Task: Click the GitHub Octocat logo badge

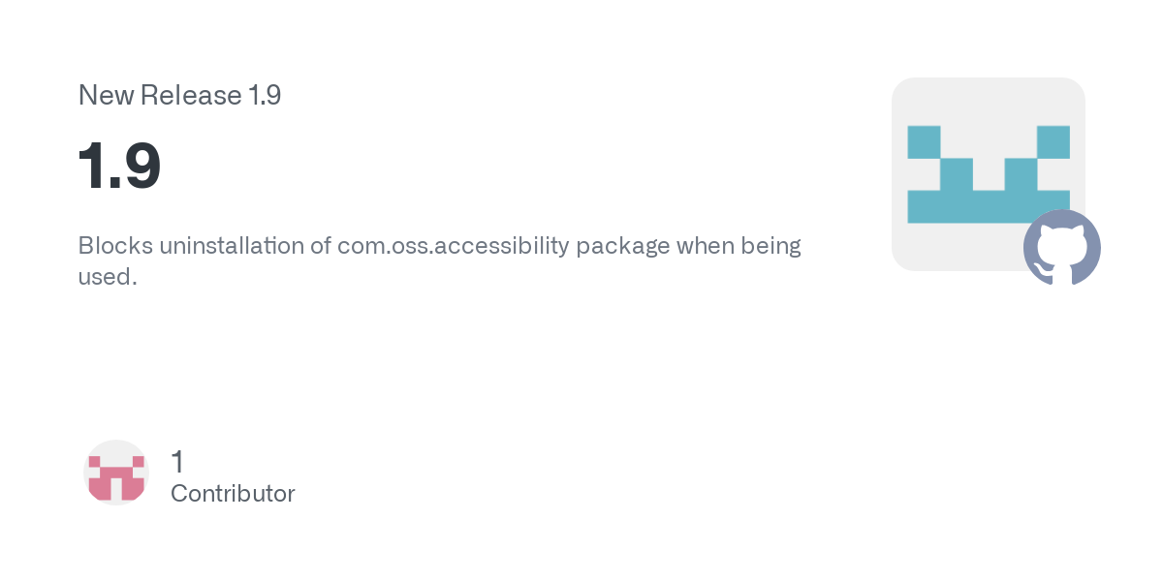Action: 1062,248
